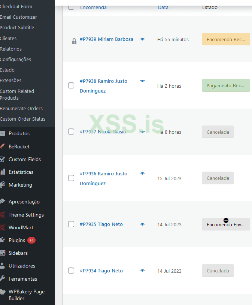Open Clientes submenu item
252x305 pixels.
pyautogui.click(x=8, y=38)
